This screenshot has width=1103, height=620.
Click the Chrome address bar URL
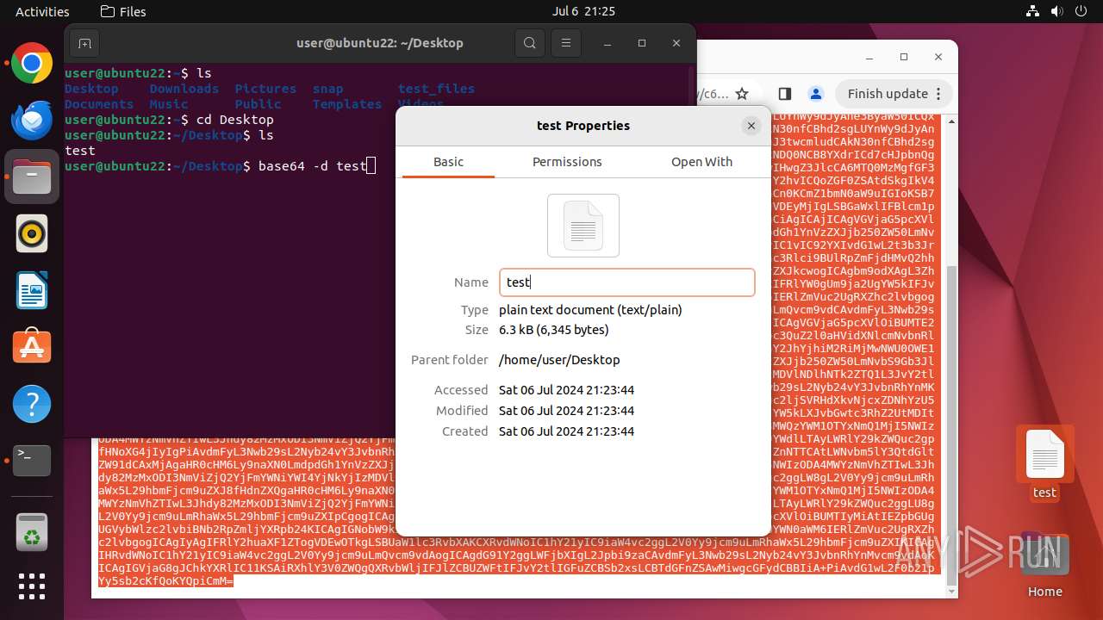point(714,94)
